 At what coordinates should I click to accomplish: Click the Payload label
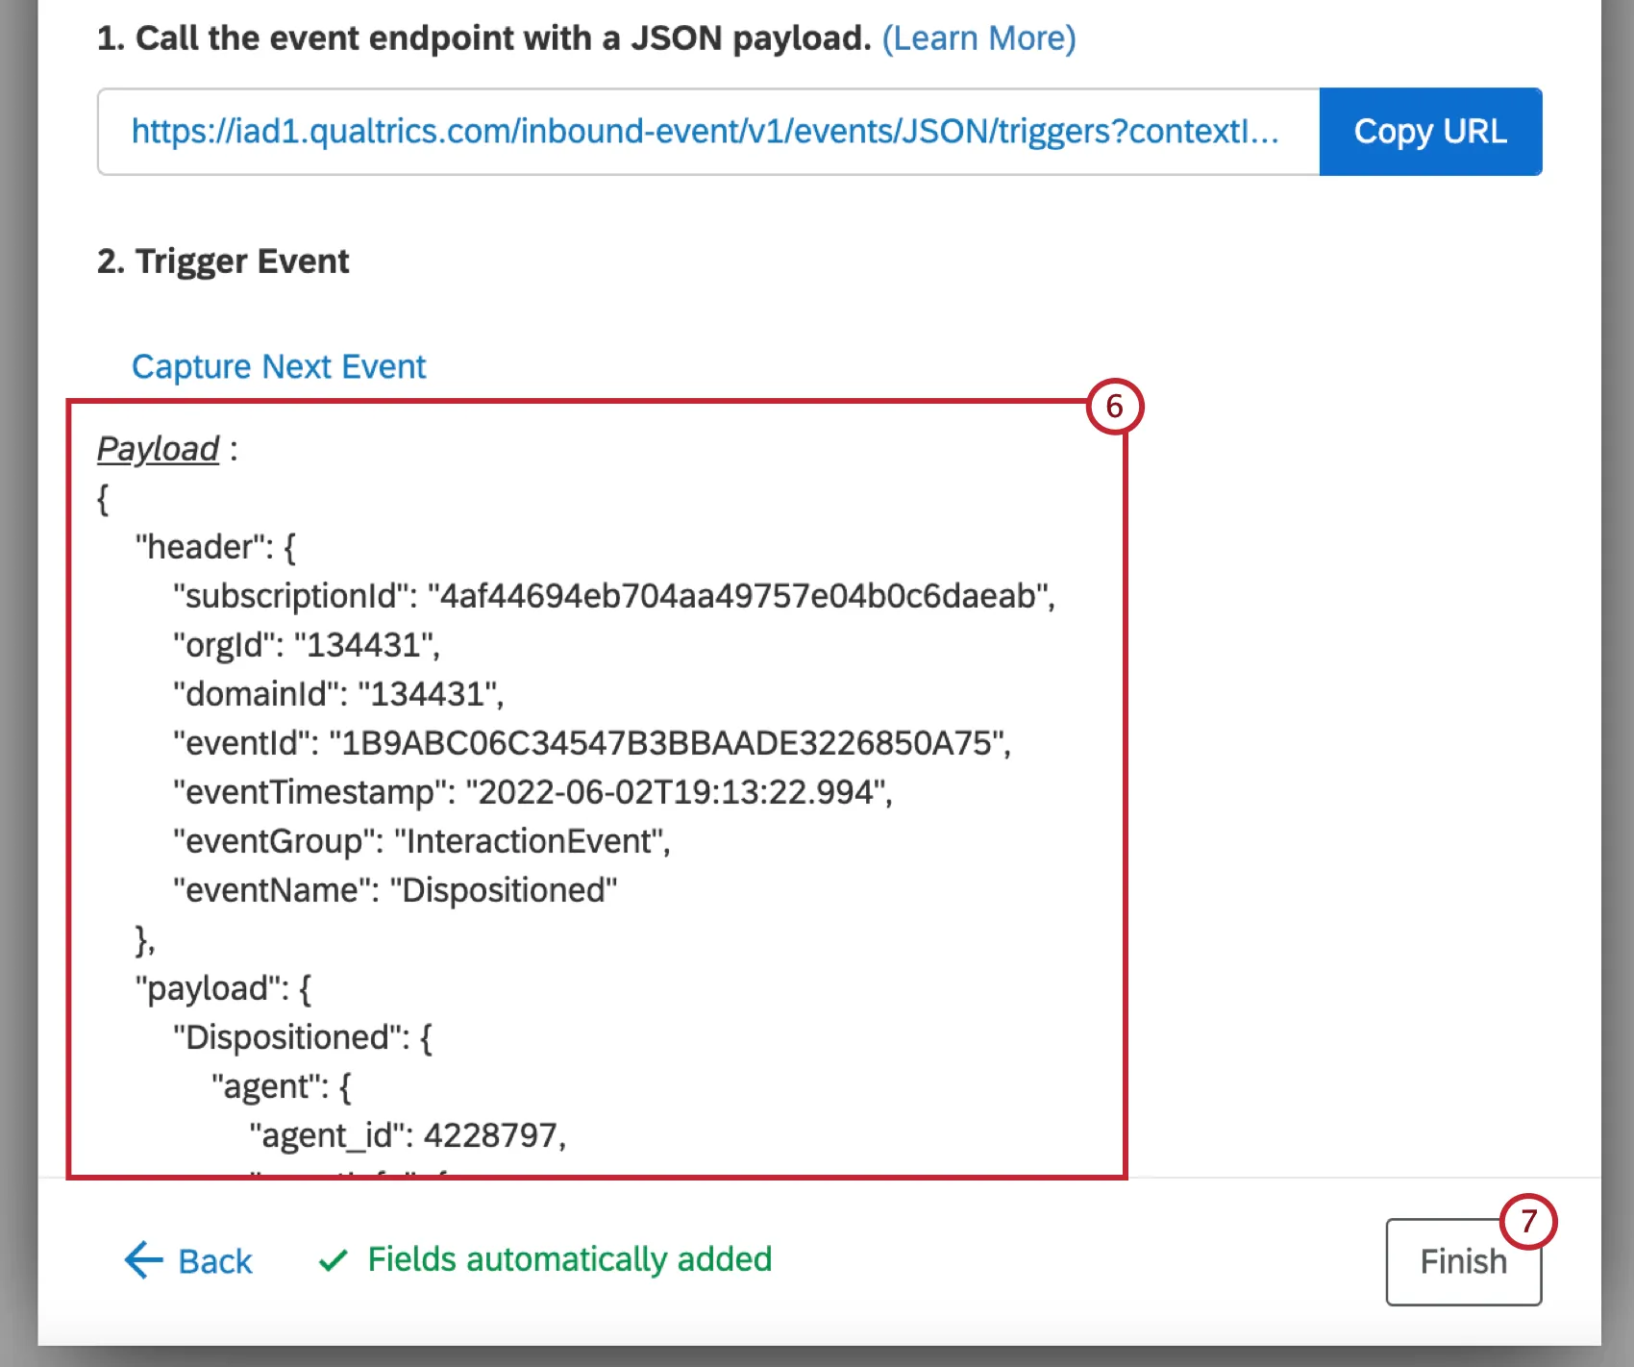pyautogui.click(x=157, y=448)
